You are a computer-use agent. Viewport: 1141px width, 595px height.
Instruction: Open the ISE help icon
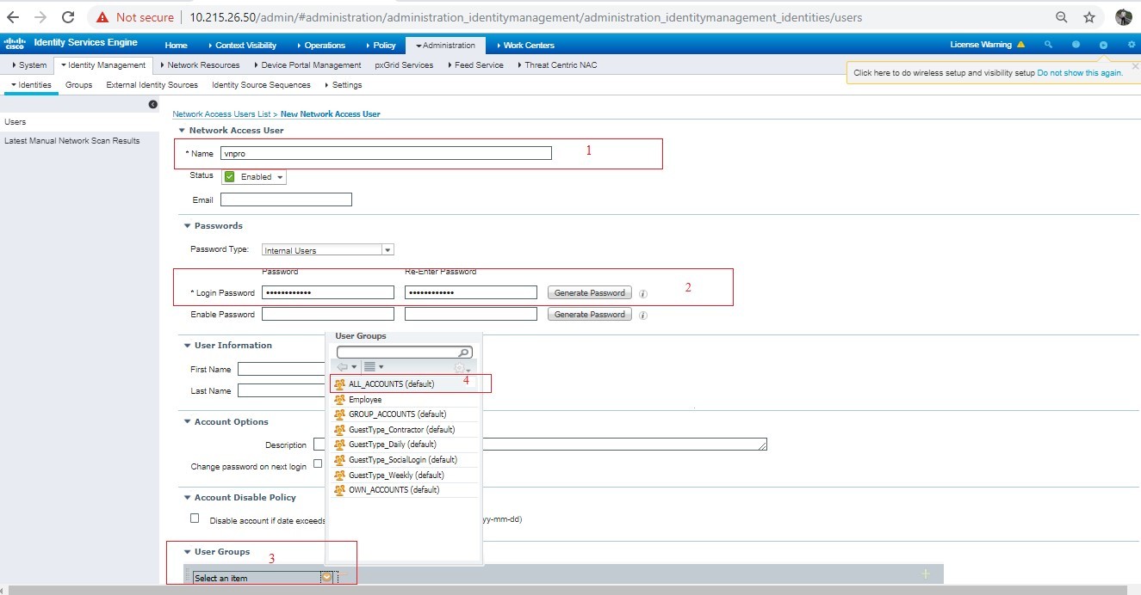(x=1076, y=45)
